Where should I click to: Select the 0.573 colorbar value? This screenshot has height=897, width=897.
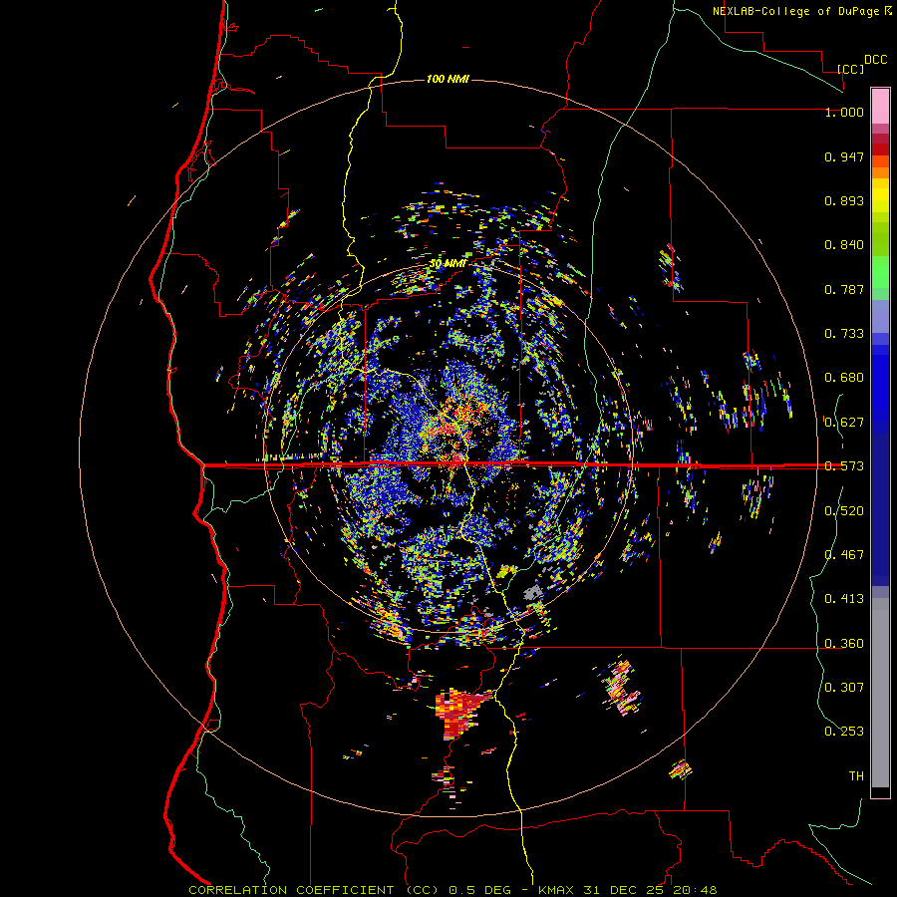click(x=844, y=466)
